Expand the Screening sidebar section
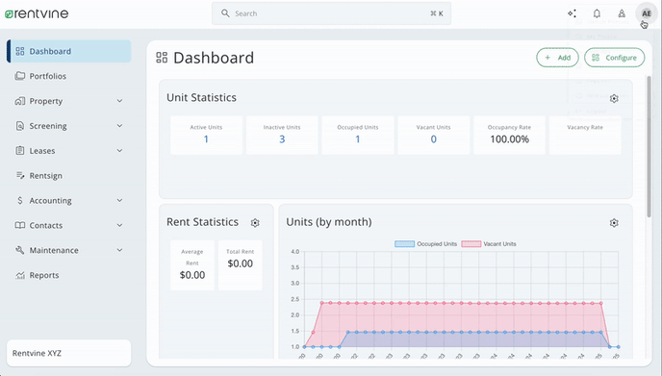The image size is (662, 376). pyautogui.click(x=69, y=126)
